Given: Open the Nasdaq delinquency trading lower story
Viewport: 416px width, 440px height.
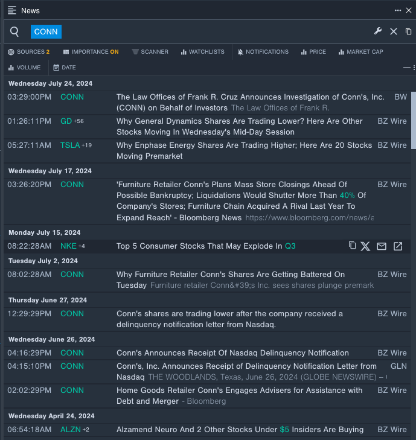Looking at the screenshot, I should (x=229, y=319).
